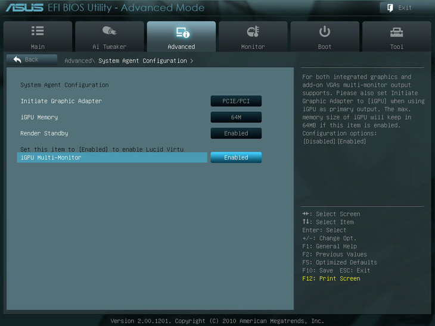Click the Advanced\ breadcrumb link
Screen dimensions: 435x326
(79, 61)
